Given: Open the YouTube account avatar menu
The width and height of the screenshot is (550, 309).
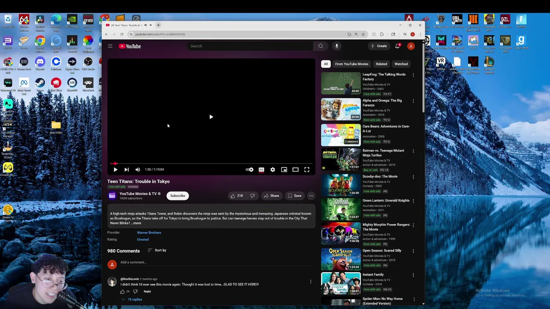Looking at the screenshot, I should click(x=411, y=46).
